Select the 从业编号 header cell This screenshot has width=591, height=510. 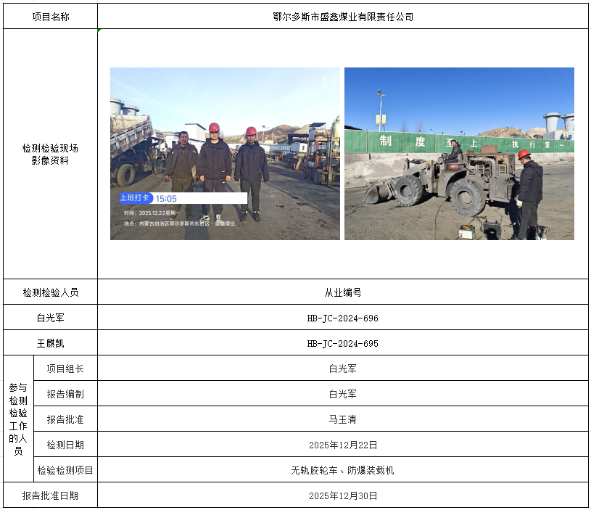coord(342,292)
